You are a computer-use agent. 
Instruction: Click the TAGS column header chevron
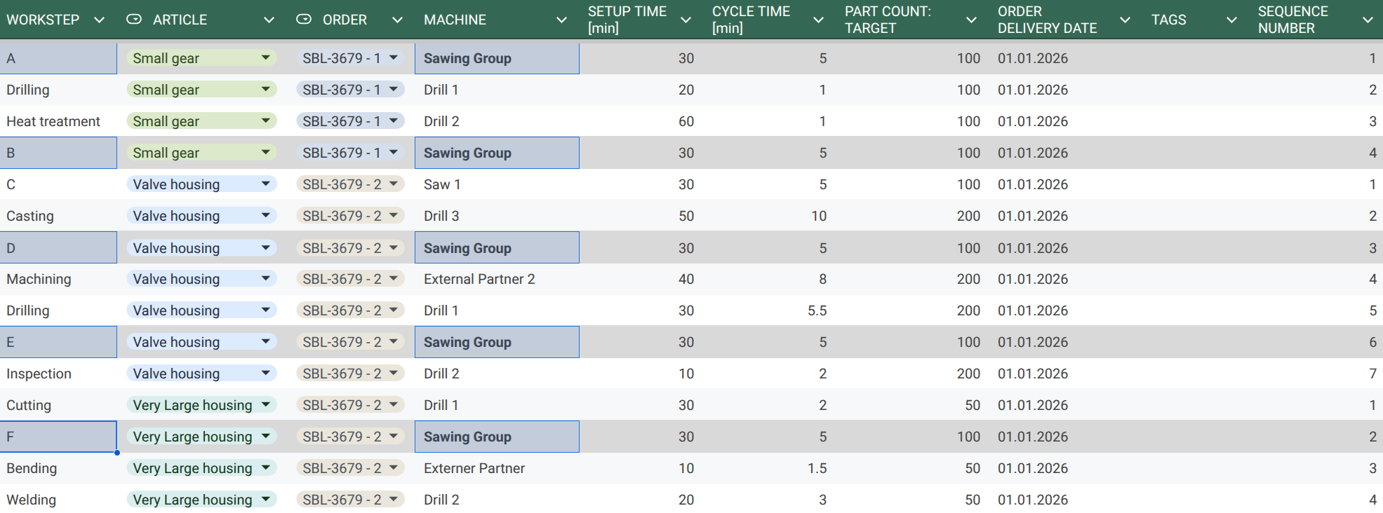point(1231,20)
